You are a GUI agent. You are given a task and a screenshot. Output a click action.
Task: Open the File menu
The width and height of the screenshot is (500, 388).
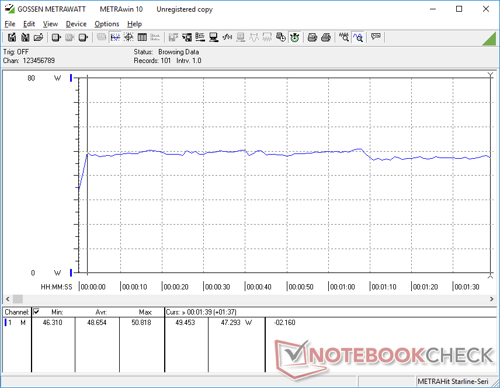coord(10,24)
